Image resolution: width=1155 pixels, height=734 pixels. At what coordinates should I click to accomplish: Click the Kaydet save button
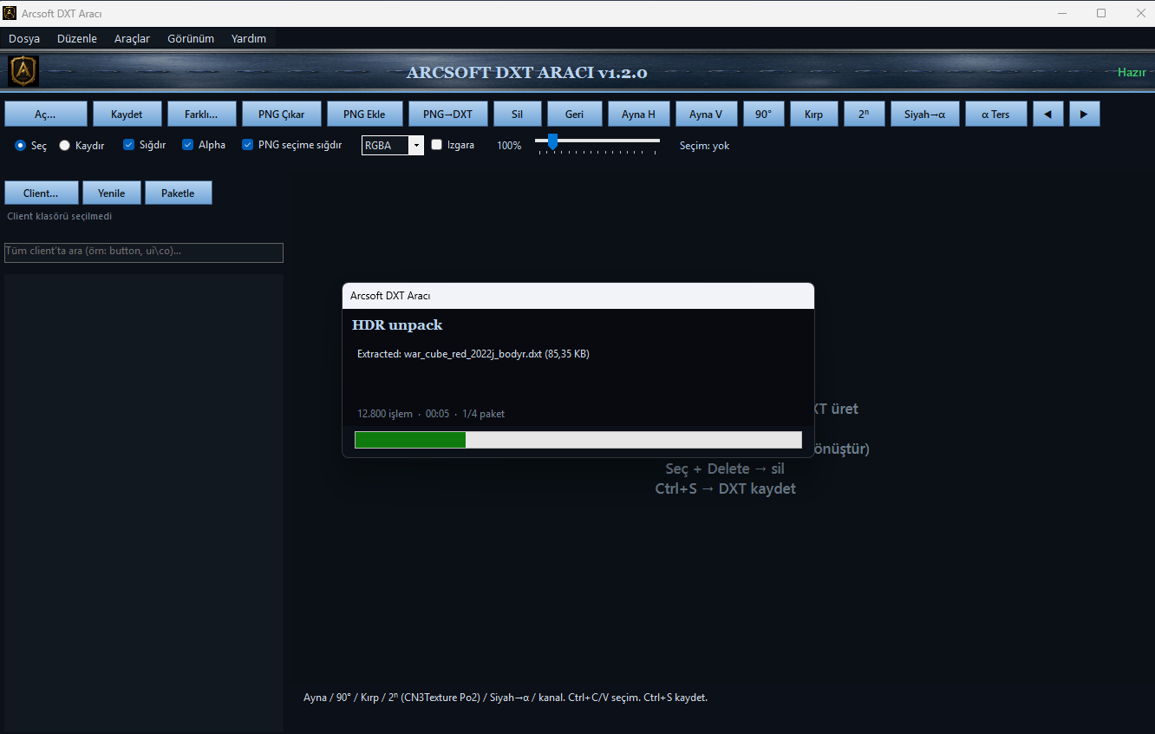pyautogui.click(x=127, y=114)
